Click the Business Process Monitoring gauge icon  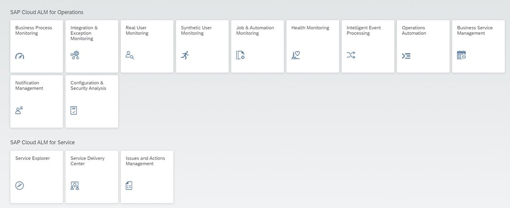[19, 56]
